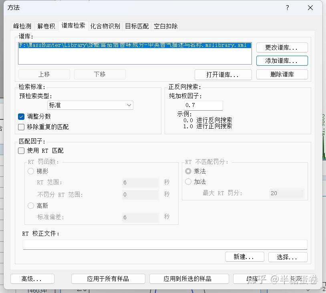Switch to the 峰检测 tab

(22, 26)
